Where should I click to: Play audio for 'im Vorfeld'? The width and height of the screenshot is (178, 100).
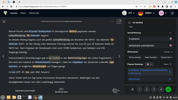point(130,23)
